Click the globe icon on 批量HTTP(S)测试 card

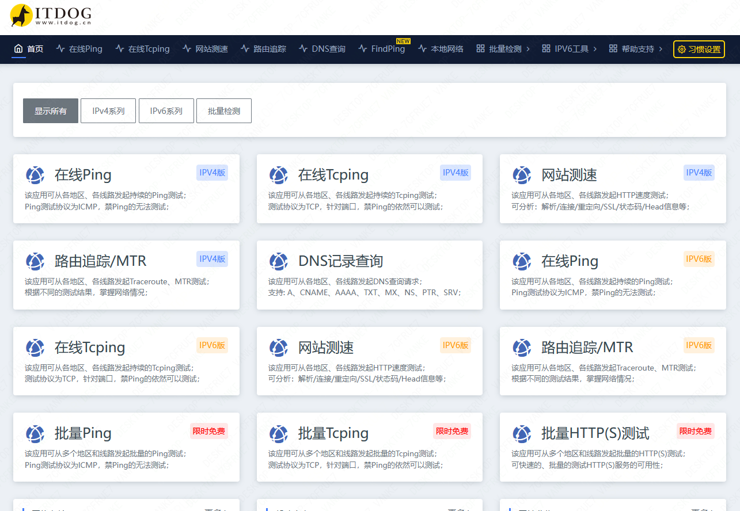point(522,433)
